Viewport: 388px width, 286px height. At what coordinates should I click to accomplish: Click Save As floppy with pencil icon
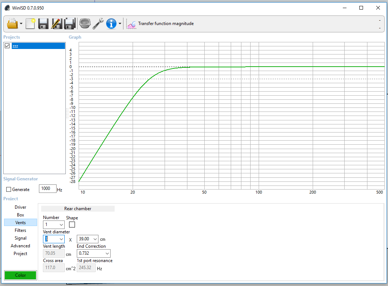pyautogui.click(x=57, y=24)
